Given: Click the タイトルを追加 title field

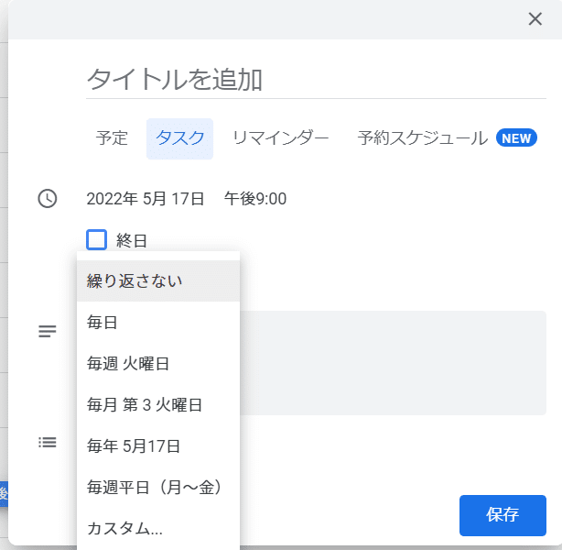Looking at the screenshot, I should pyautogui.click(x=316, y=80).
